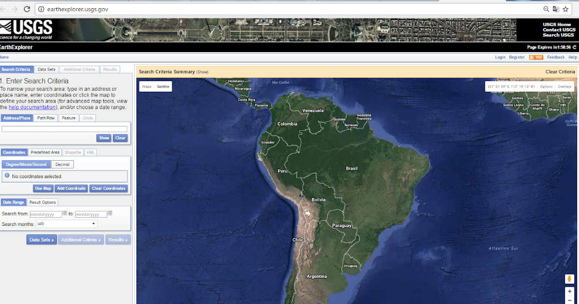Open the Result Options tab
Image resolution: width=579 pixels, height=304 pixels.
[42, 202]
